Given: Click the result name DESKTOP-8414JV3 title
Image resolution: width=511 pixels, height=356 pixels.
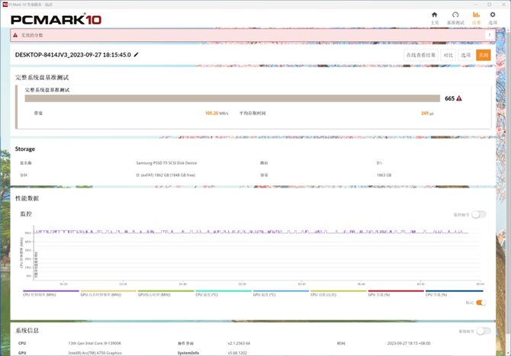Looking at the screenshot, I should pos(73,55).
